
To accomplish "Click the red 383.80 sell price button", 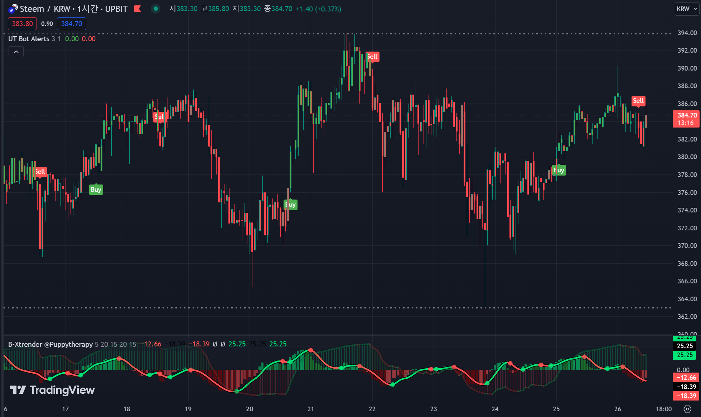I will pos(22,24).
